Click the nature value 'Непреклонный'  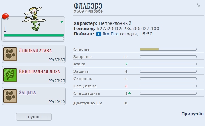point(115,23)
